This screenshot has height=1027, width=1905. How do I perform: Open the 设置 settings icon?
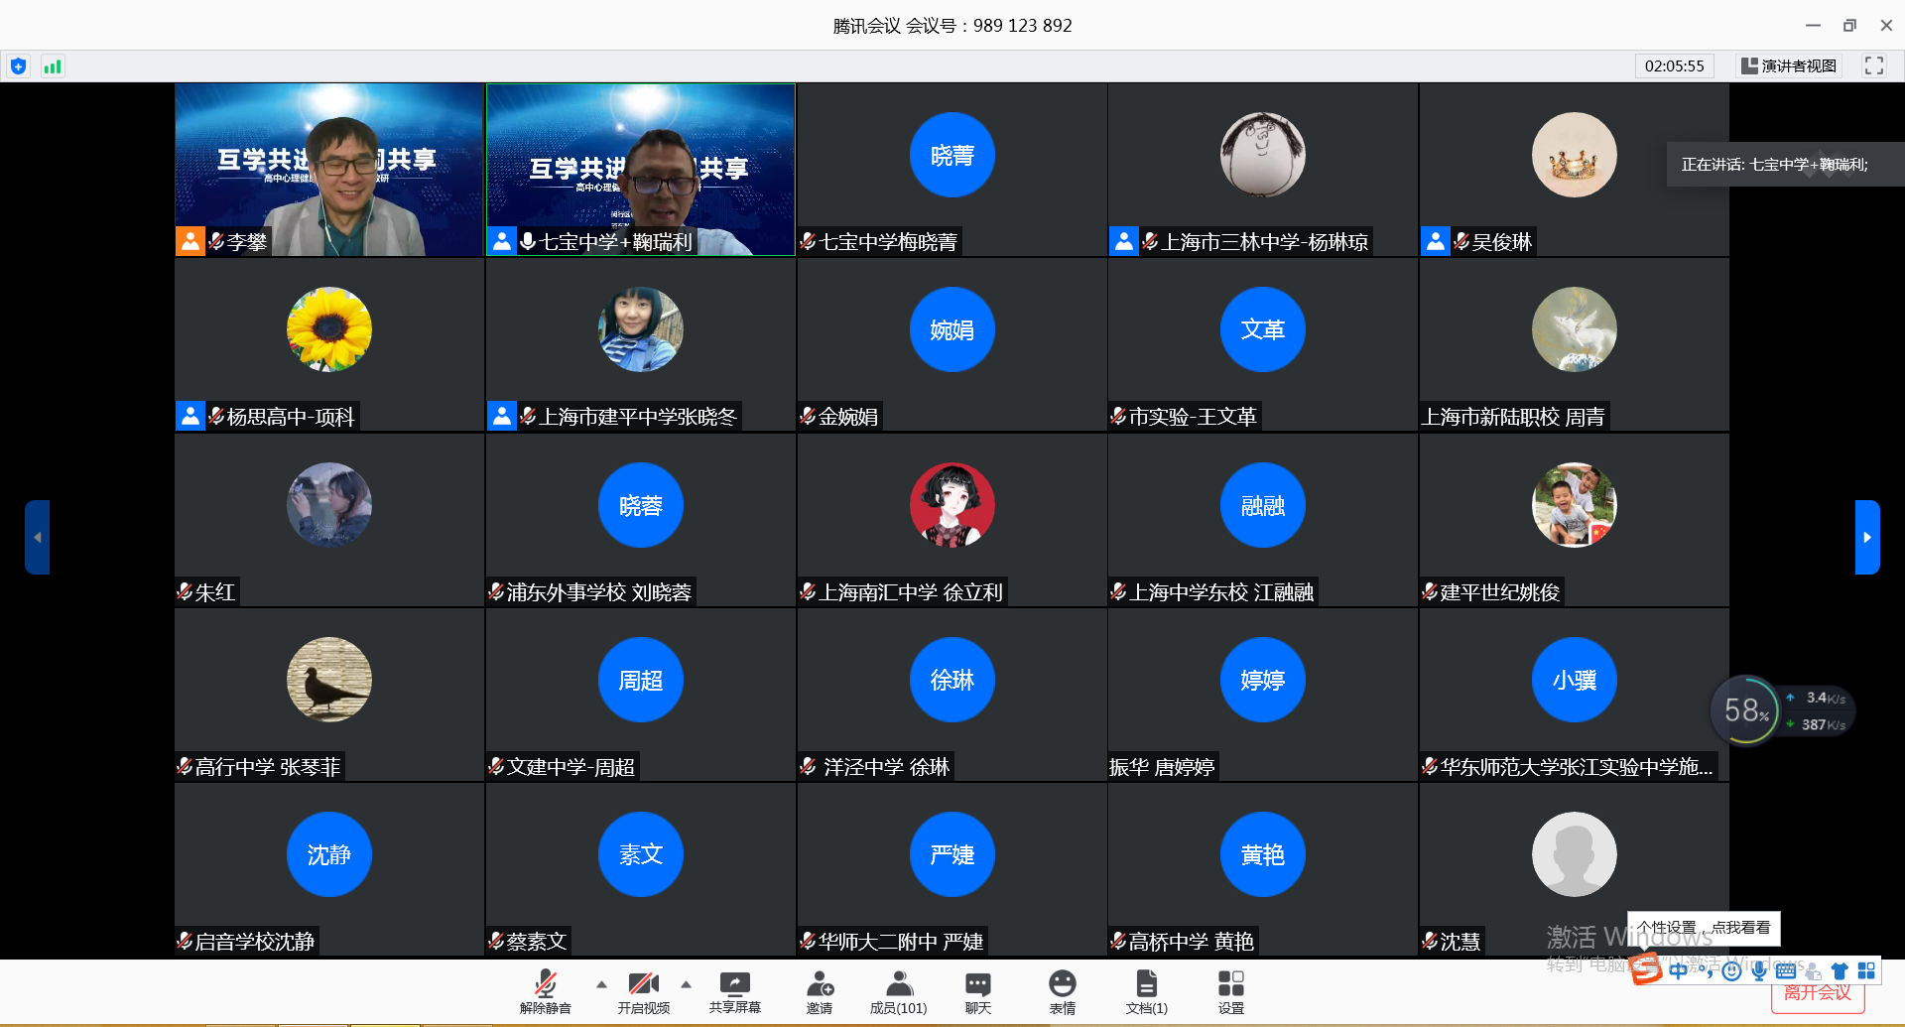[x=1230, y=992]
